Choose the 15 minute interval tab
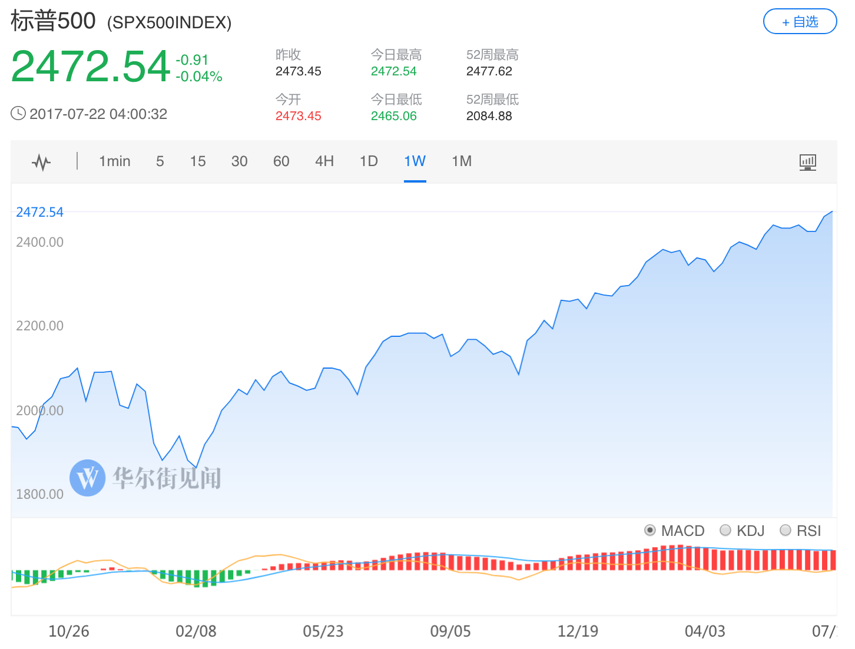 coord(198,161)
